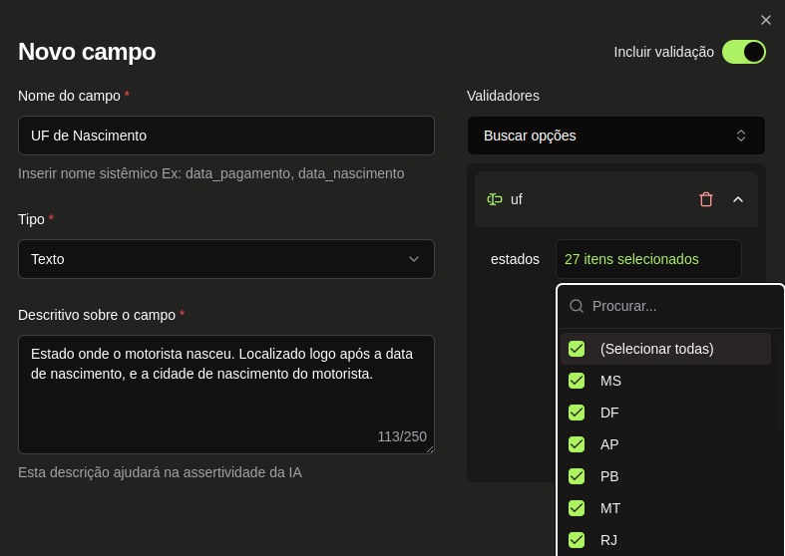
Task: Click the search magnifier icon in Procurar
Action: (577, 306)
